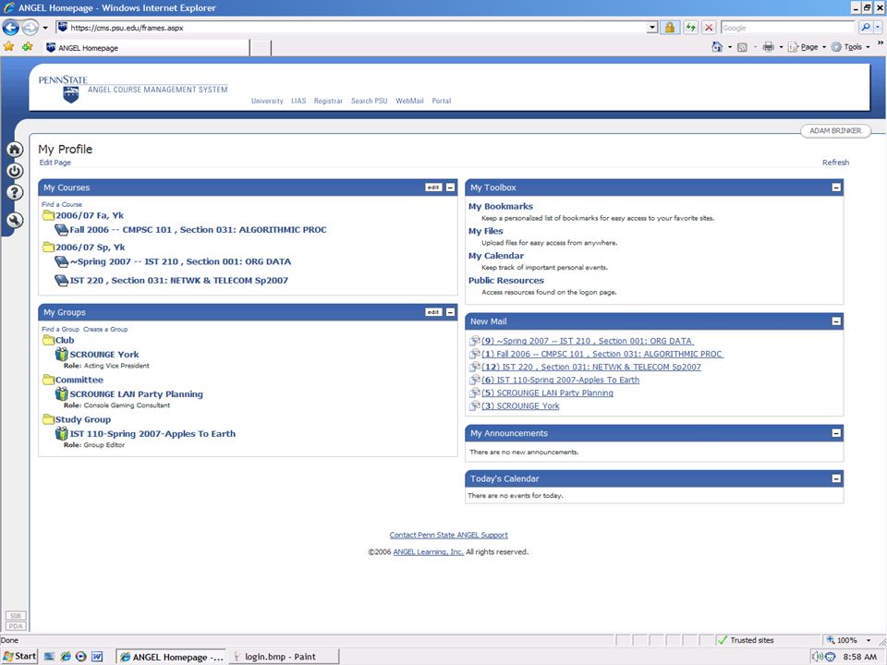The image size is (887, 665).
Task: Click the Add to Favorites star-plus icon
Action: [27, 47]
